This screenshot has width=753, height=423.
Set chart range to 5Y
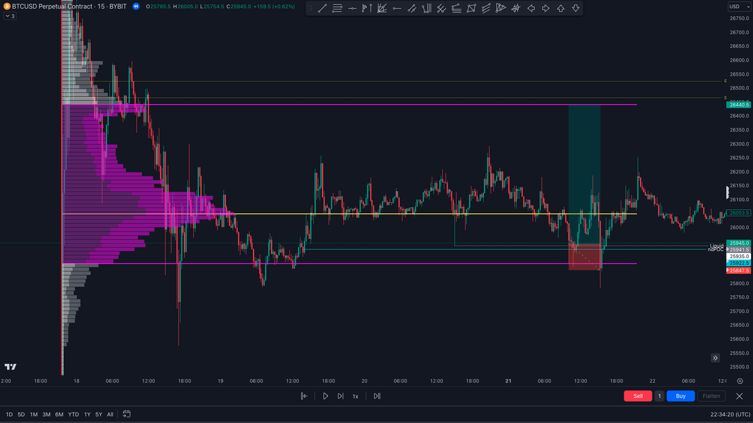tap(99, 414)
